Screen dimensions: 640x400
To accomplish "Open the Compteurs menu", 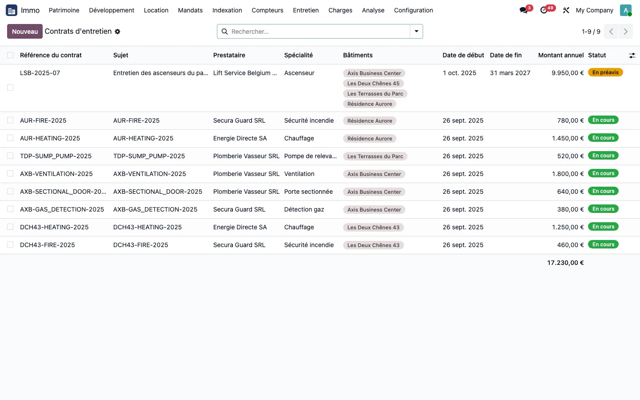I will 267,10.
